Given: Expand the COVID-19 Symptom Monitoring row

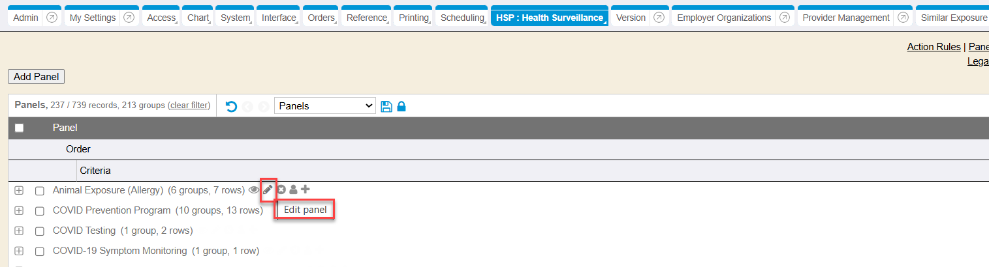Looking at the screenshot, I should (19, 251).
